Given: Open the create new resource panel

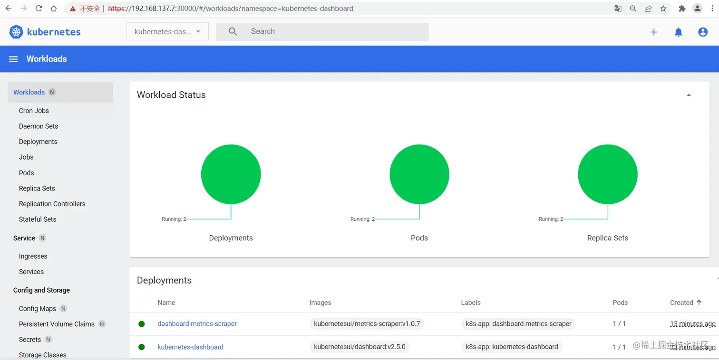Looking at the screenshot, I should pyautogui.click(x=654, y=32).
